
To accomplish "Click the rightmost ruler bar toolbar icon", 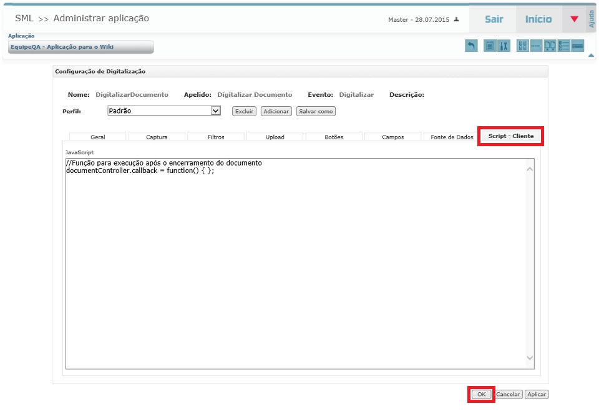I will (578, 46).
